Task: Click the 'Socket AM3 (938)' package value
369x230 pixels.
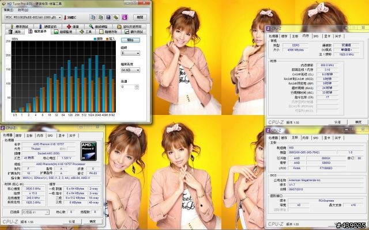Action: coord(48,154)
